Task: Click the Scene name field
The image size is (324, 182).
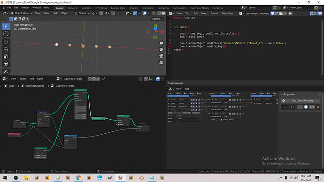Action: click(260, 8)
